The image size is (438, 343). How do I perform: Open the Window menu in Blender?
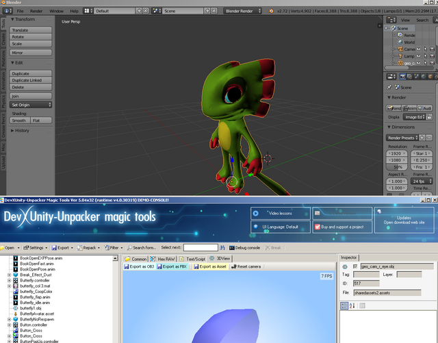(x=56, y=11)
